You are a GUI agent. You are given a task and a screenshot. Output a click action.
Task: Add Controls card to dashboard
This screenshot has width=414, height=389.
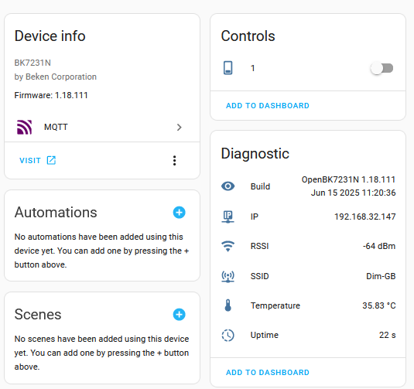(x=268, y=105)
